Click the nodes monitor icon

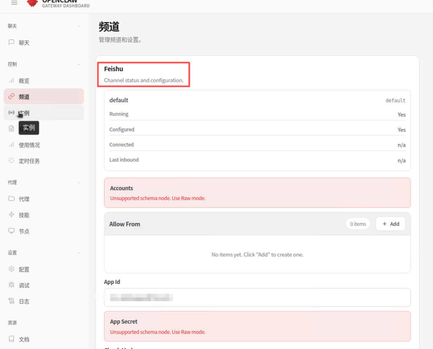point(11,231)
